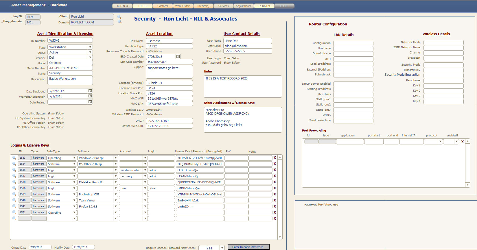Click magnifier icon for license row 1537
The height and width of the screenshot is (250, 477).
tap(14, 176)
